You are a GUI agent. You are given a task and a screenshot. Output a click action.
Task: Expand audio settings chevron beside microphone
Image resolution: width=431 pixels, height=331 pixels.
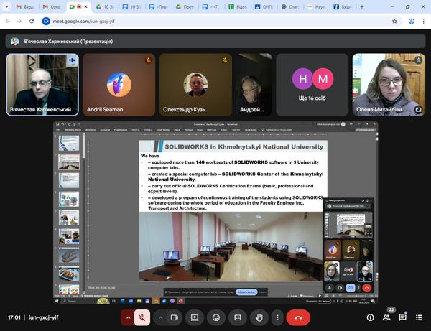[x=129, y=317]
